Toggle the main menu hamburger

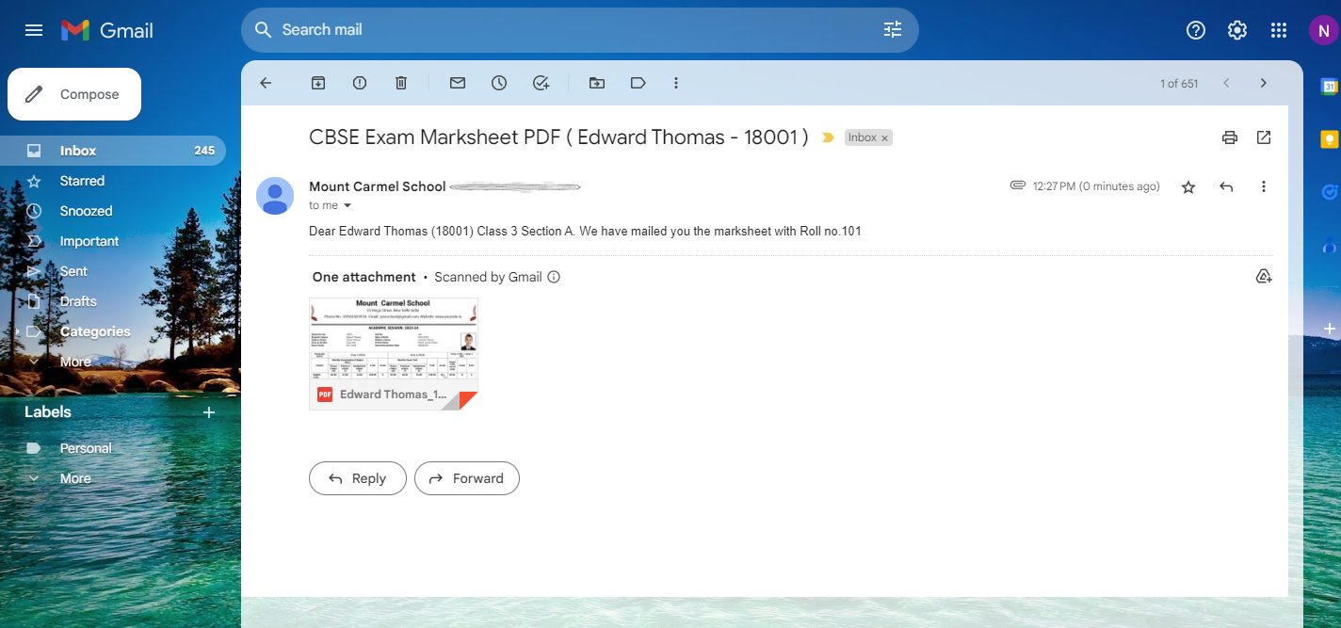tap(34, 30)
